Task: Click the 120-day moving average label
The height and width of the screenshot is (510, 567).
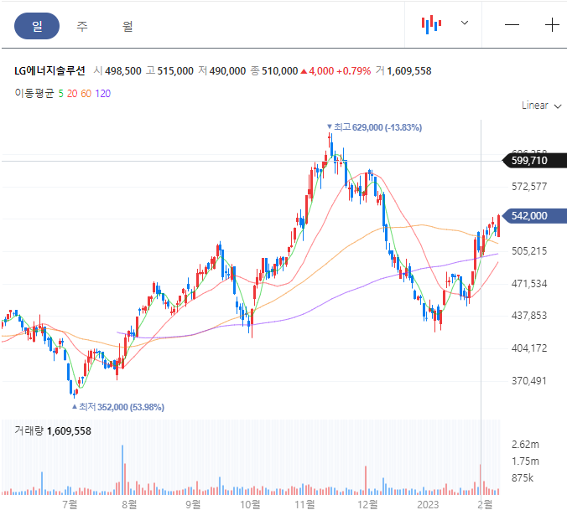Action: pos(102,94)
